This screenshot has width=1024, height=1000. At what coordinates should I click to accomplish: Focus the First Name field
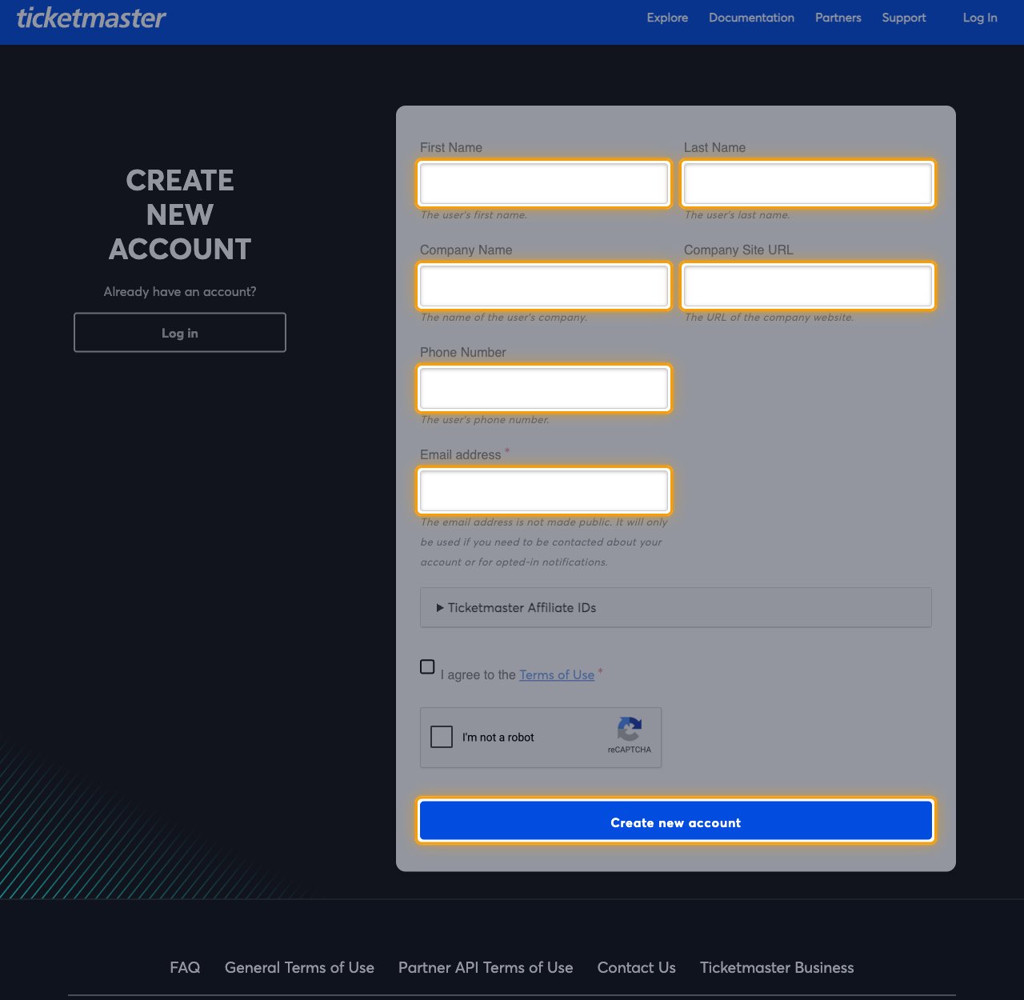(x=544, y=183)
